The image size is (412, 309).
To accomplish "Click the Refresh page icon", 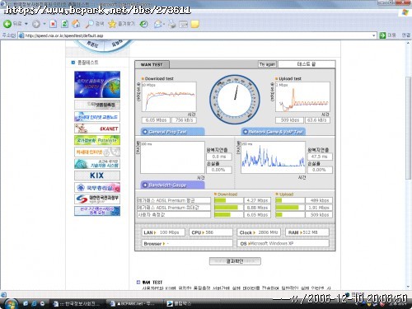I will tap(64, 24).
